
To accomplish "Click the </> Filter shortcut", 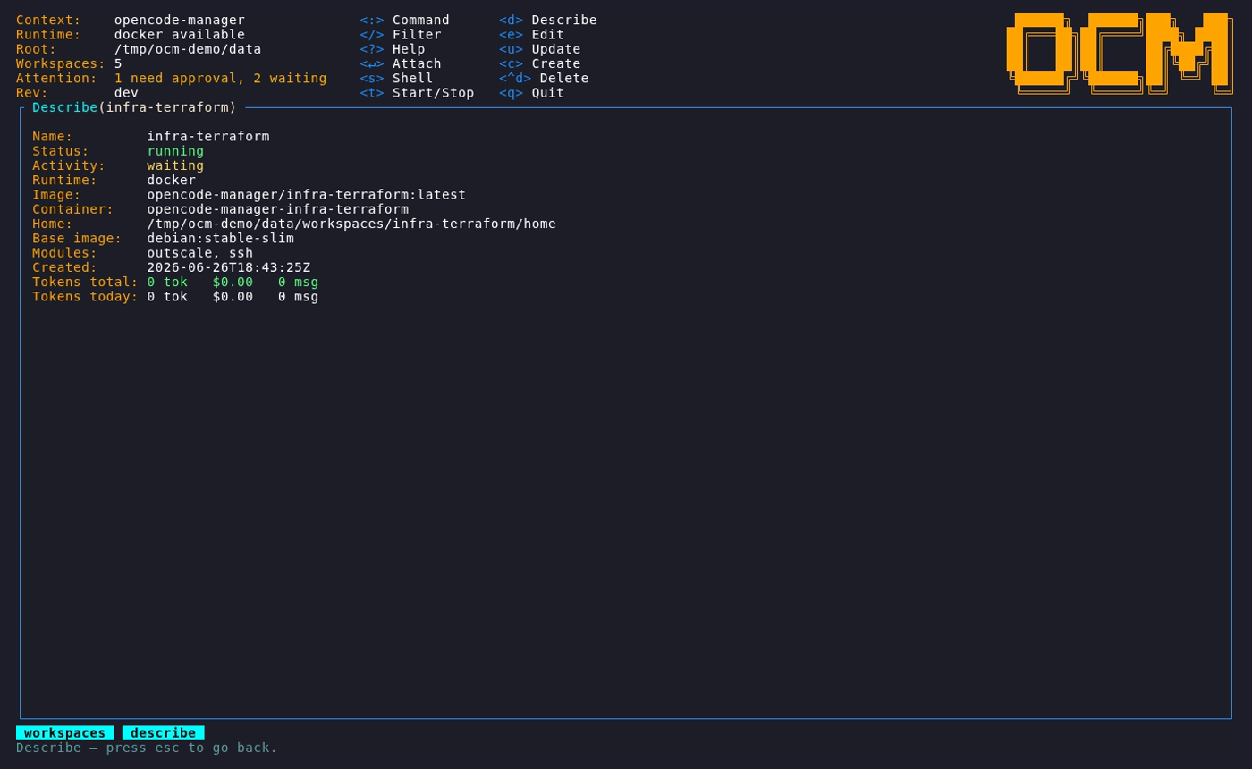I will click(401, 35).
